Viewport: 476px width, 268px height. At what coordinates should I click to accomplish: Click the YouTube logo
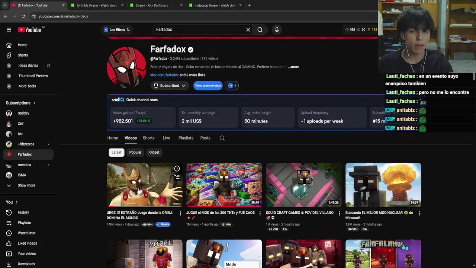(x=29, y=30)
